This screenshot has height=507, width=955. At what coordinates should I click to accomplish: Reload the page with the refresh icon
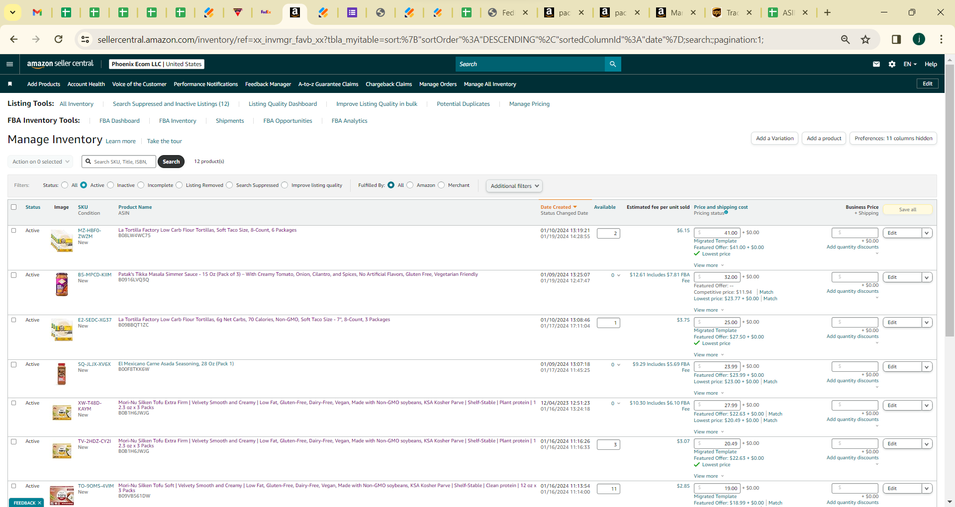point(59,39)
